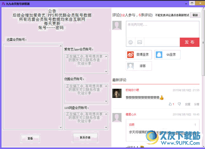Click the 最新评论 section heading
Image resolution: width=205 pixels, height=149 pixels.
(119, 80)
